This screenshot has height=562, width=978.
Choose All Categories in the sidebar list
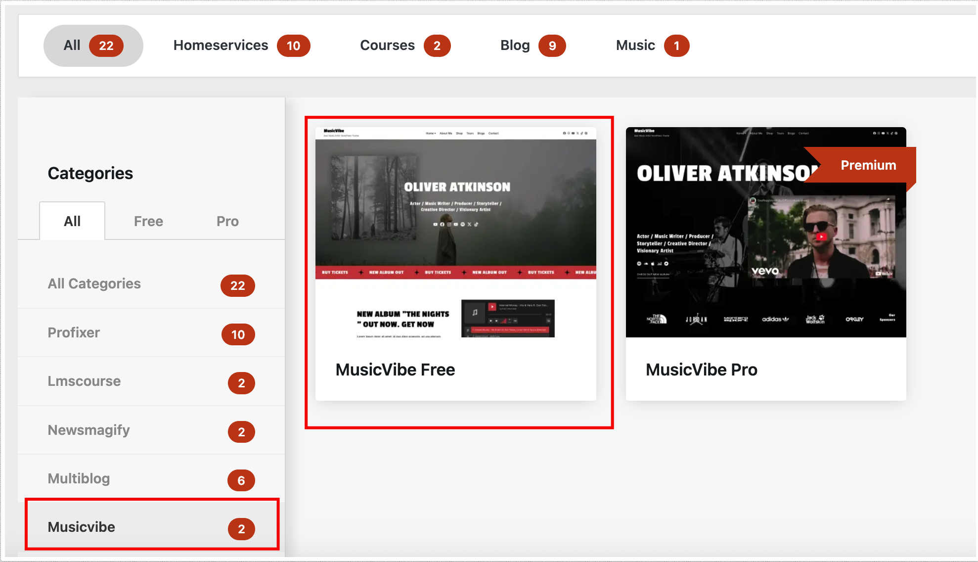pyautogui.click(x=151, y=284)
